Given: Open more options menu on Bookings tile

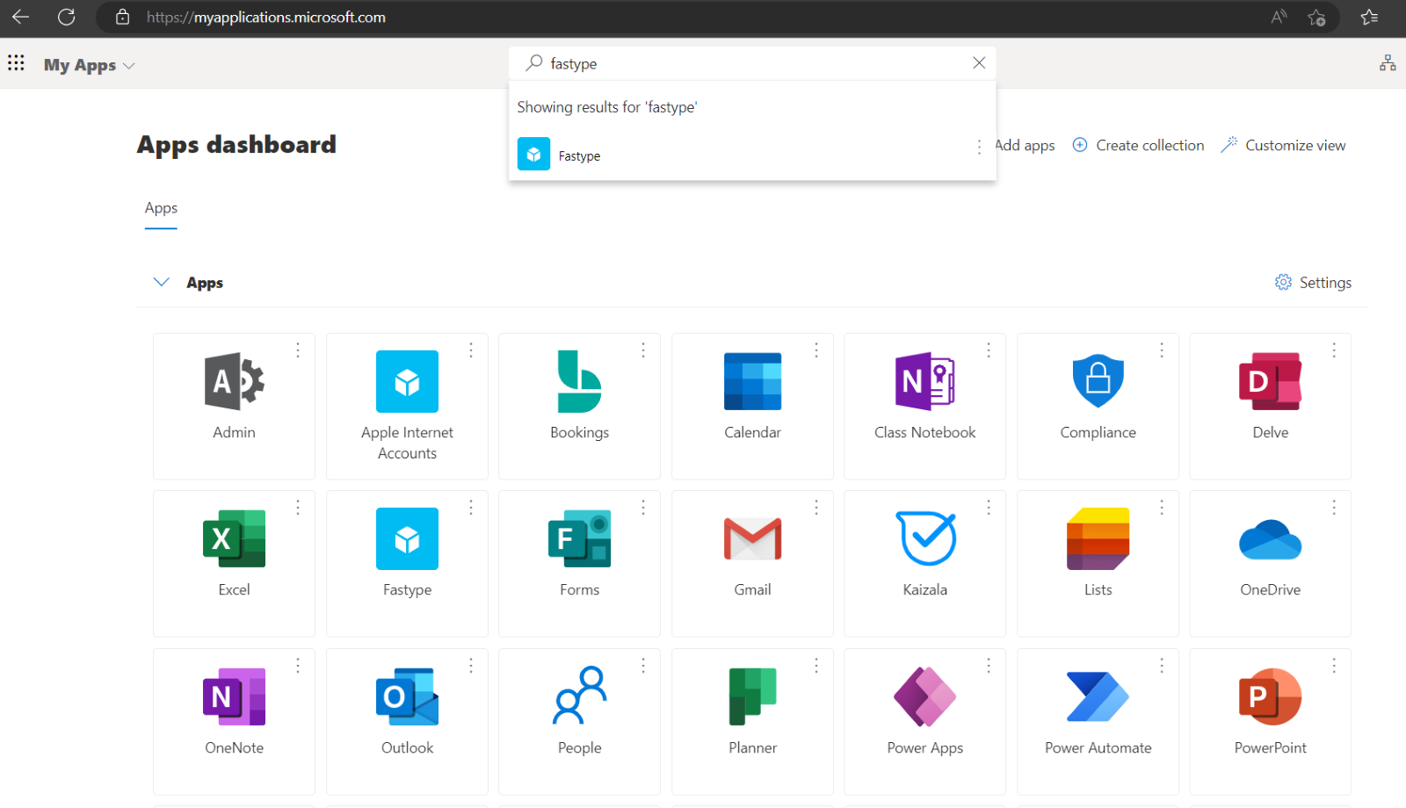Looking at the screenshot, I should point(643,350).
